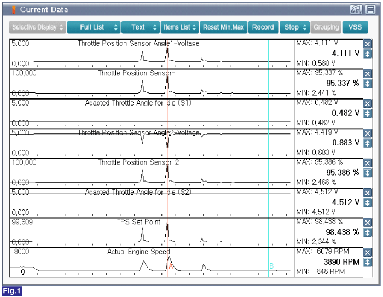Click the 'Current Data' window title
383x297 pixels.
coord(44,10)
